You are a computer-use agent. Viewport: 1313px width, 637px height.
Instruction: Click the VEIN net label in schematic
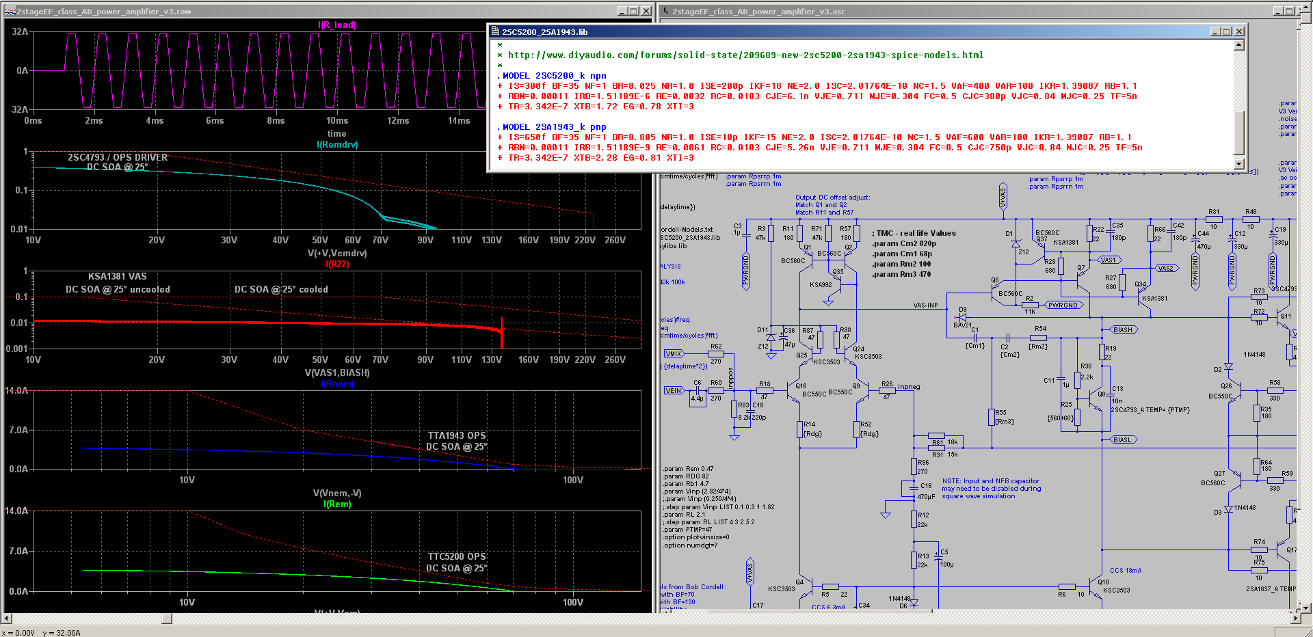tap(674, 390)
